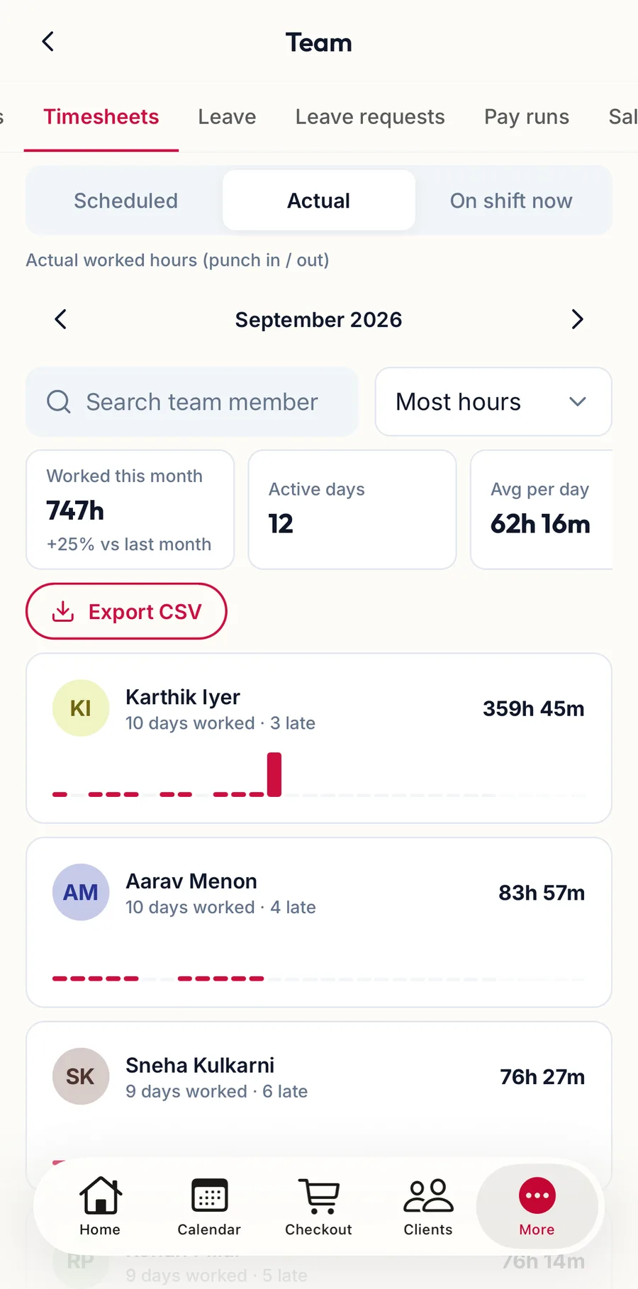The image size is (638, 1289).
Task: Open Karthik Iyer's timesheet card
Action: 319,738
